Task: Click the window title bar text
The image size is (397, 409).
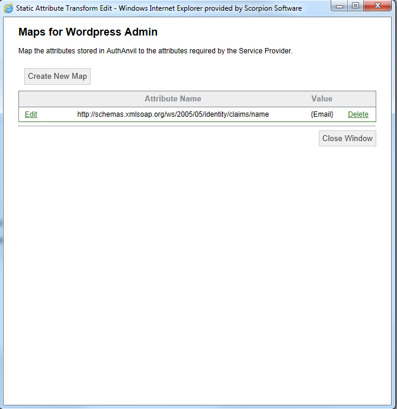Action: [159, 8]
